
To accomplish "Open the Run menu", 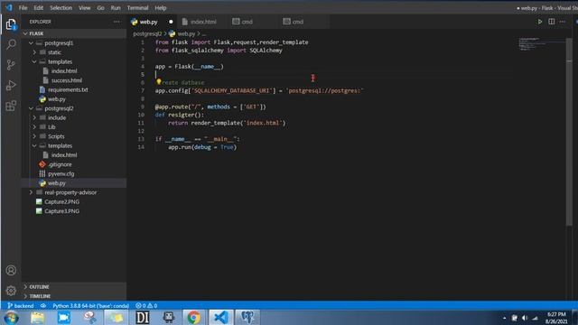I will [x=116, y=8].
